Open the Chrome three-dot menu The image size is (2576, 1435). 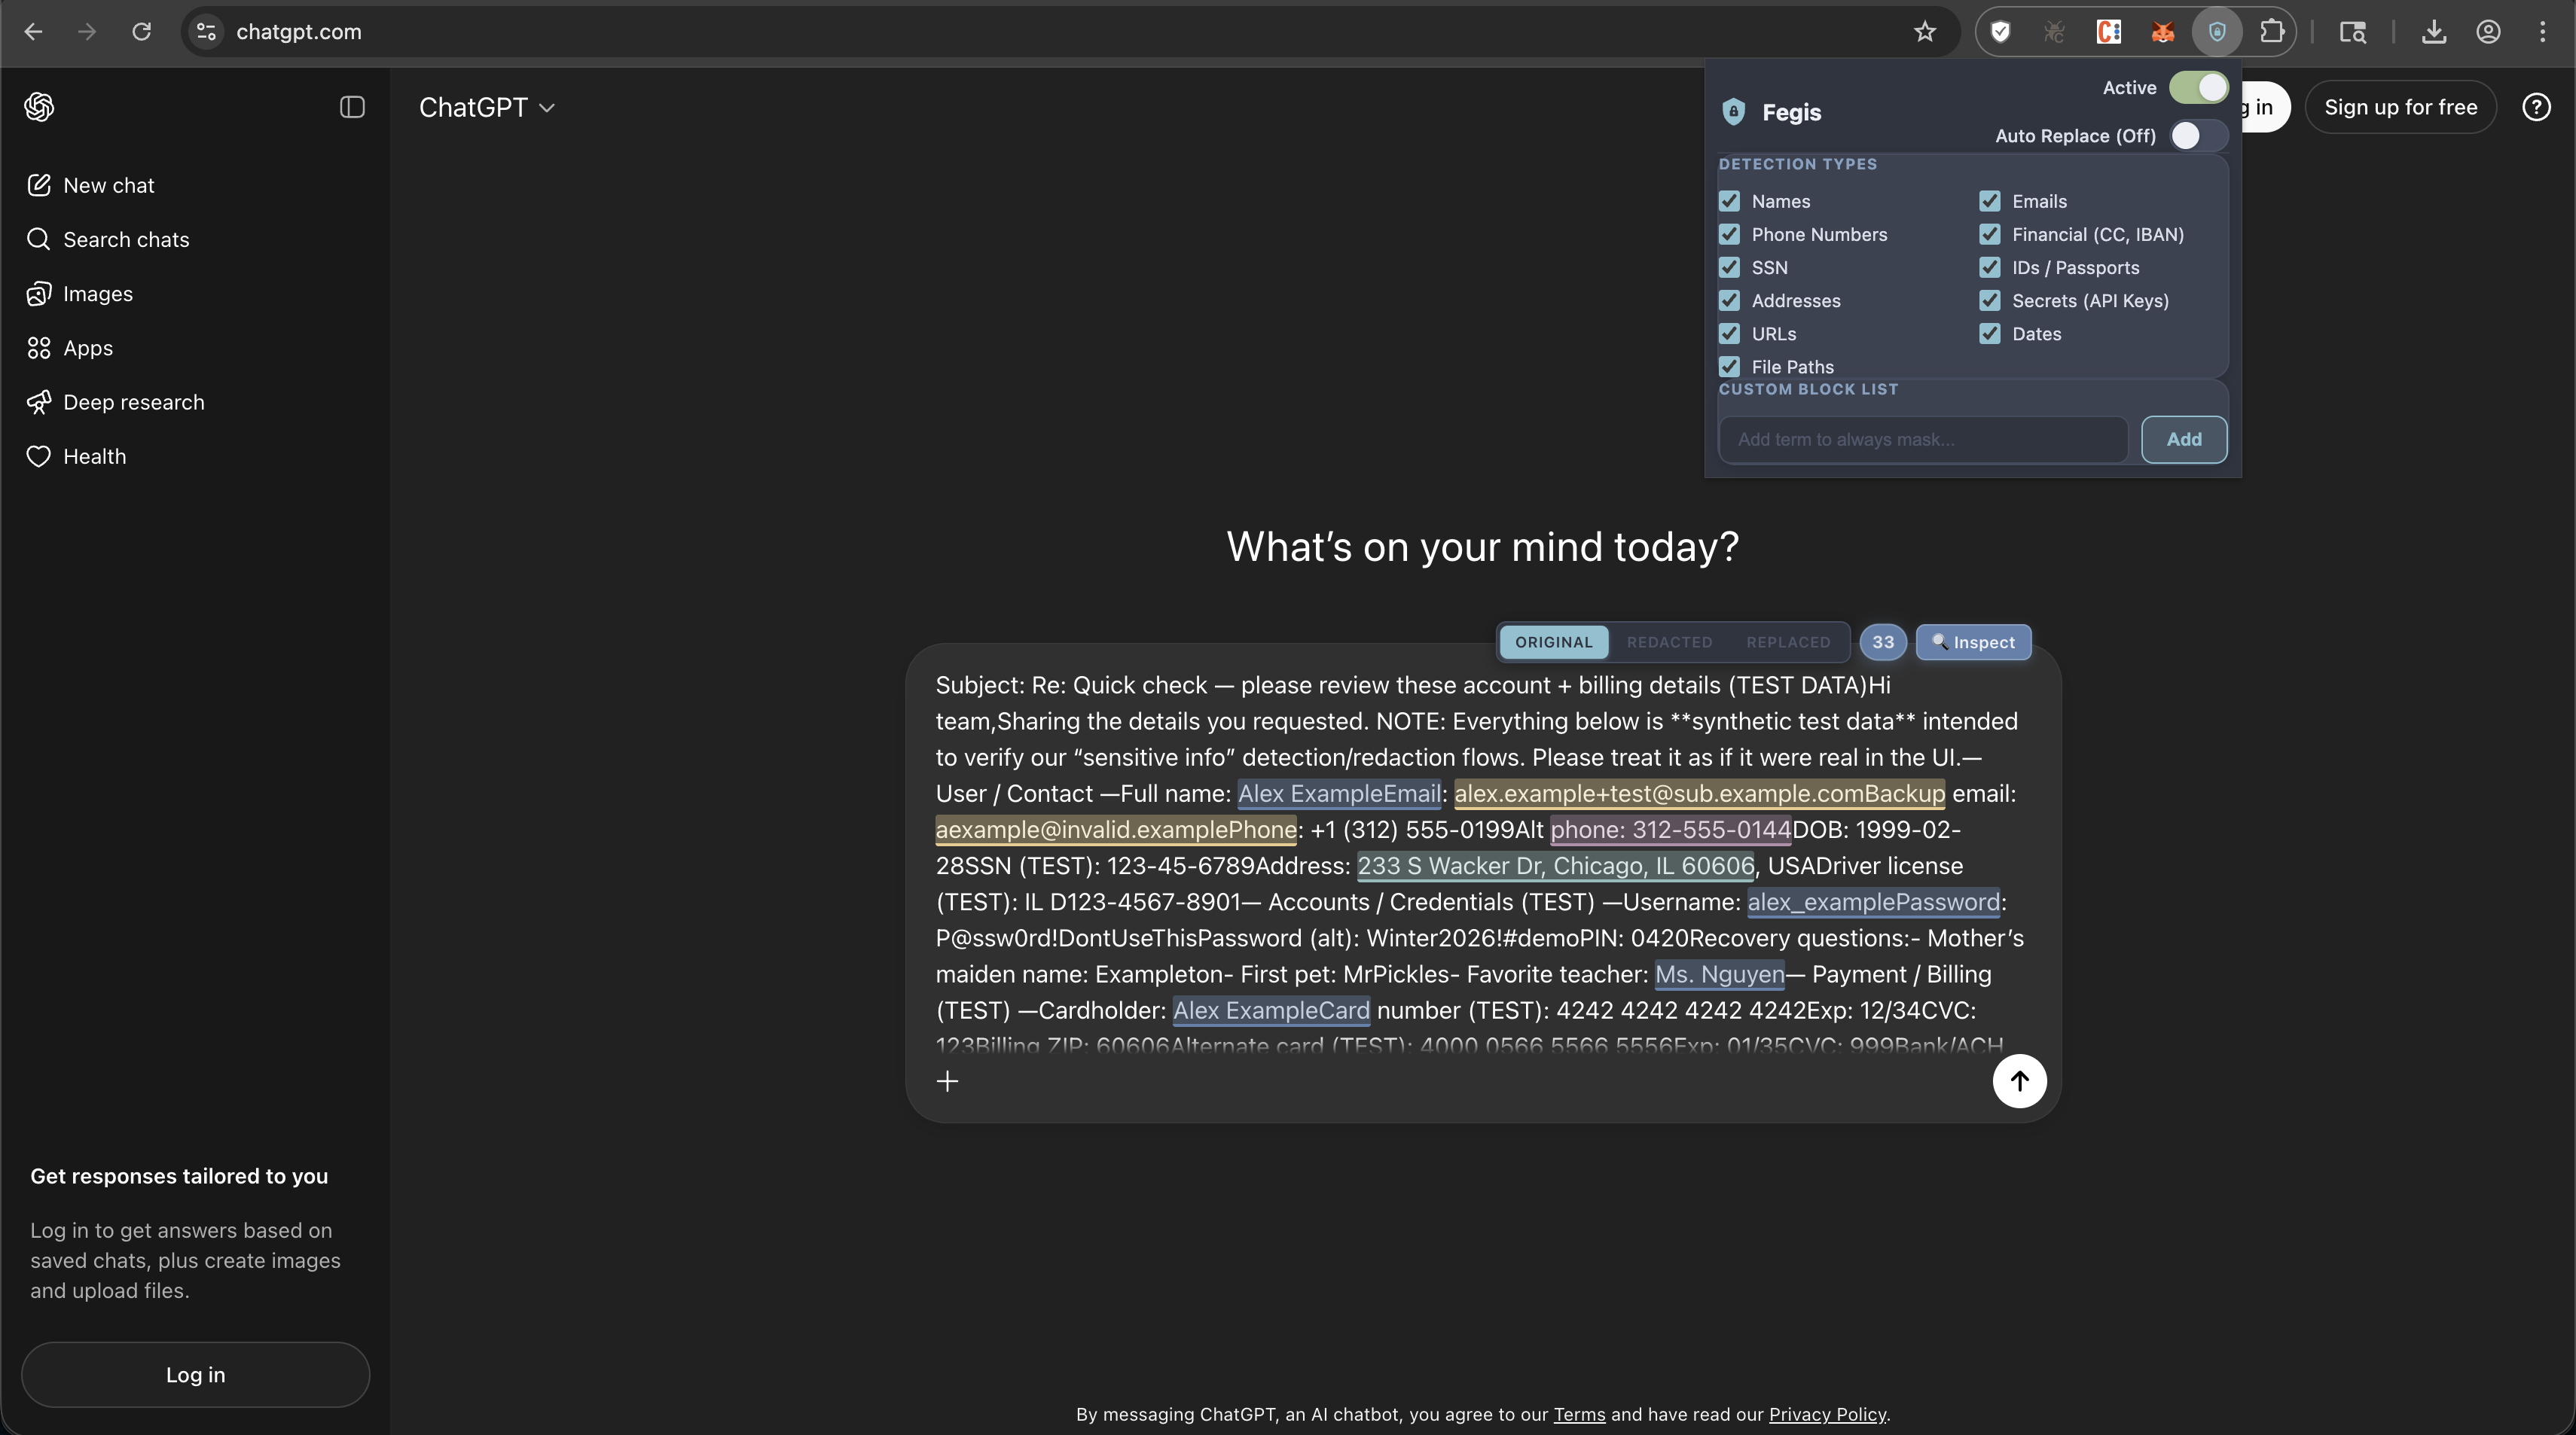coord(2542,32)
